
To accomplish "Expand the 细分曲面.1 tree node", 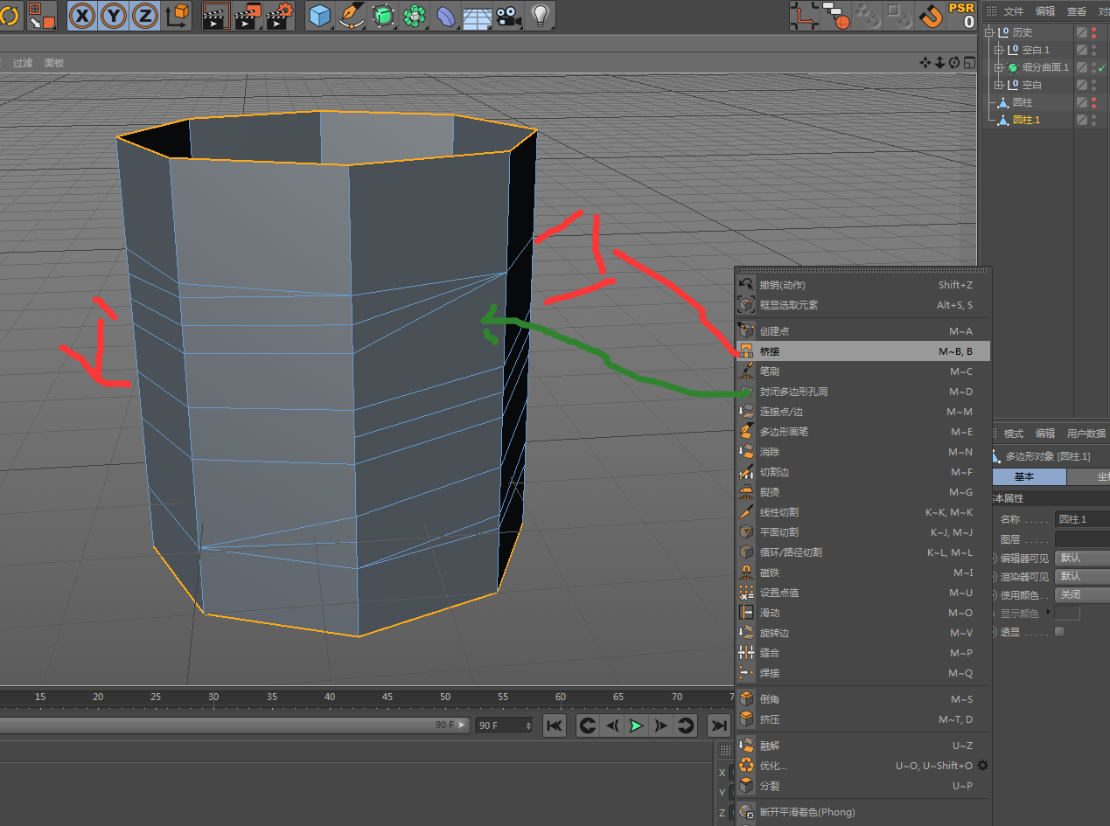I will [999, 67].
